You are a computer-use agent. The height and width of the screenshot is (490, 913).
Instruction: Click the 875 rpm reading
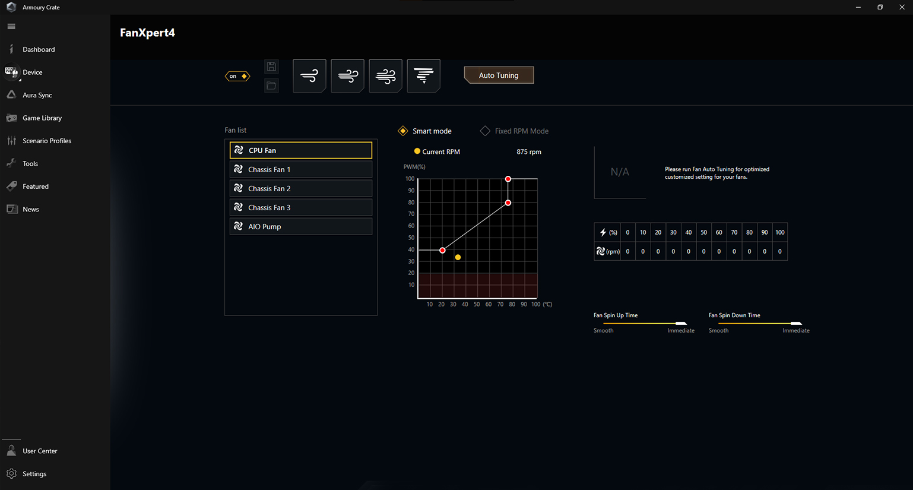(529, 152)
